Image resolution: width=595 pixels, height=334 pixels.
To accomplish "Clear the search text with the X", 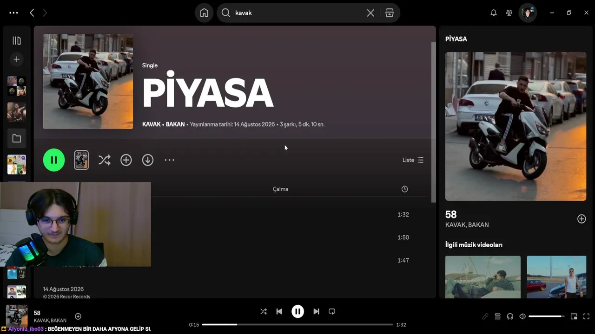I will click(370, 13).
